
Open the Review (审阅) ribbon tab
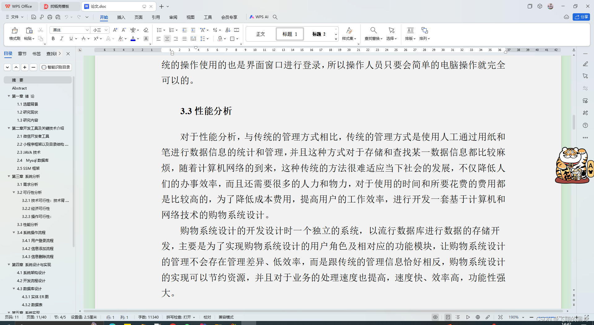pos(173,17)
